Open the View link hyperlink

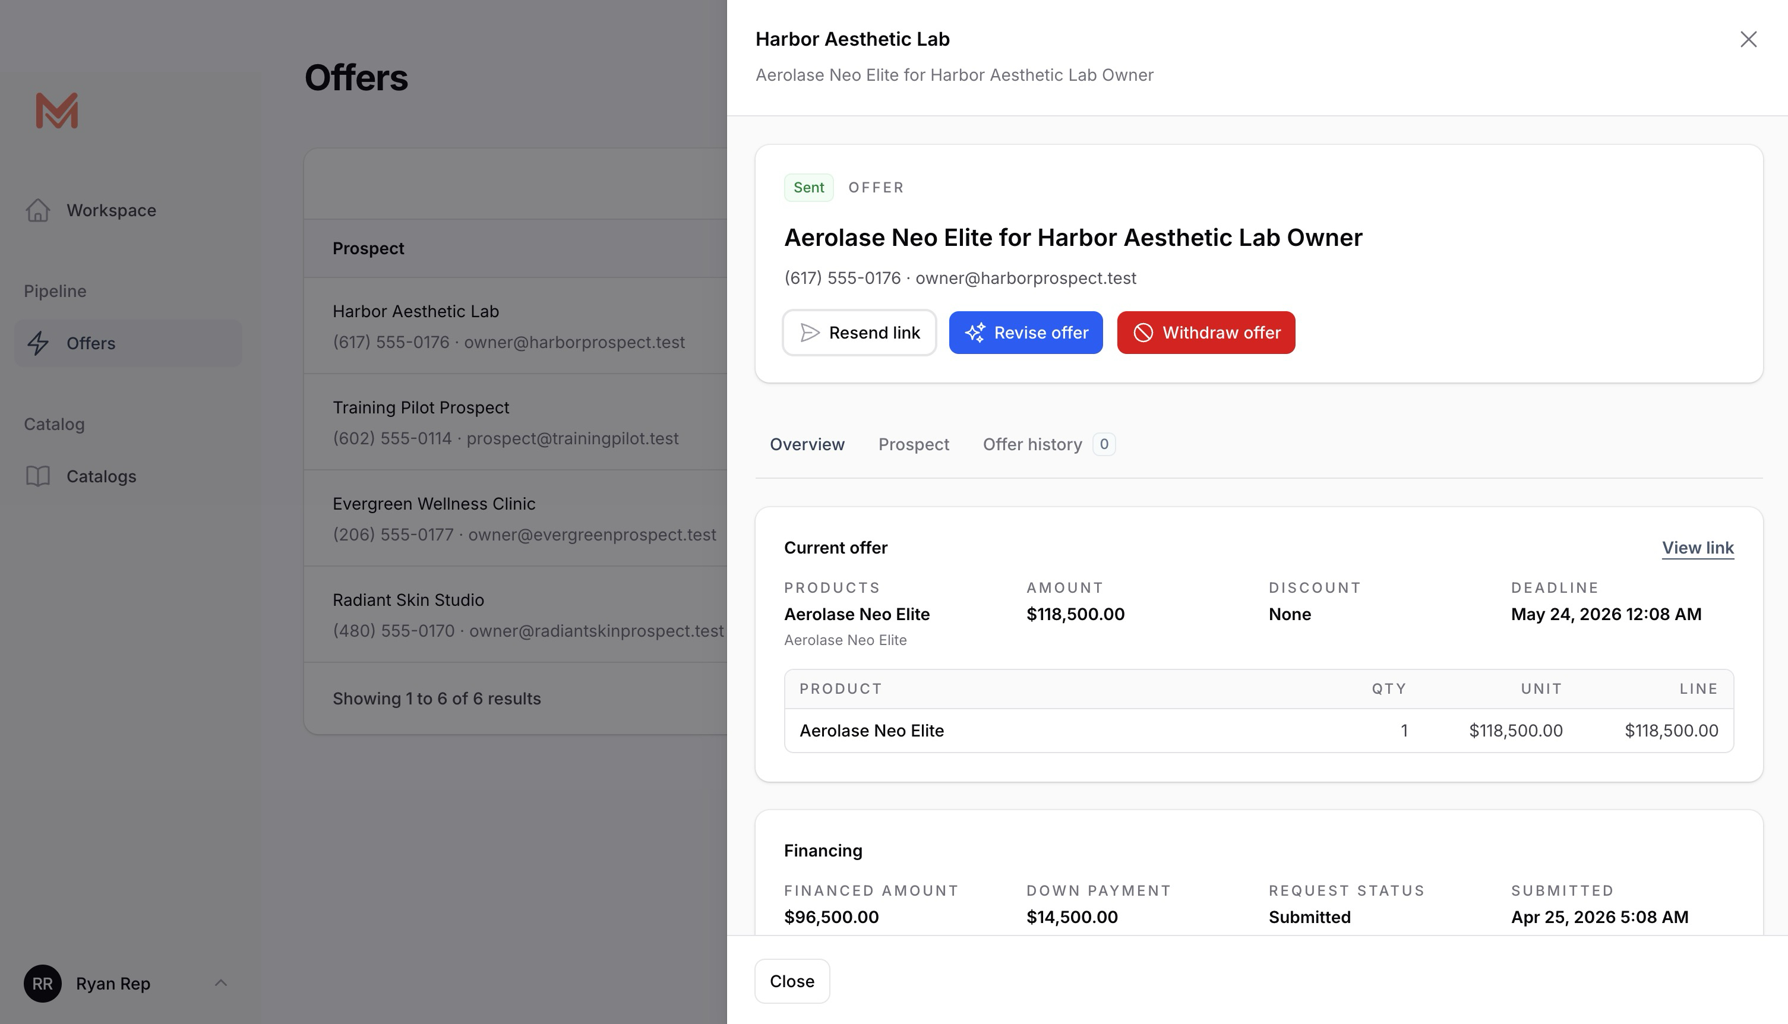(x=1697, y=548)
